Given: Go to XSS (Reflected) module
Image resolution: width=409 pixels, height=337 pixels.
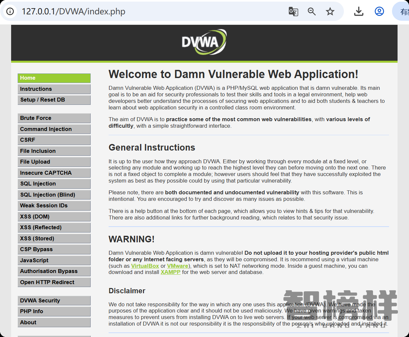Looking at the screenshot, I should [x=54, y=228].
